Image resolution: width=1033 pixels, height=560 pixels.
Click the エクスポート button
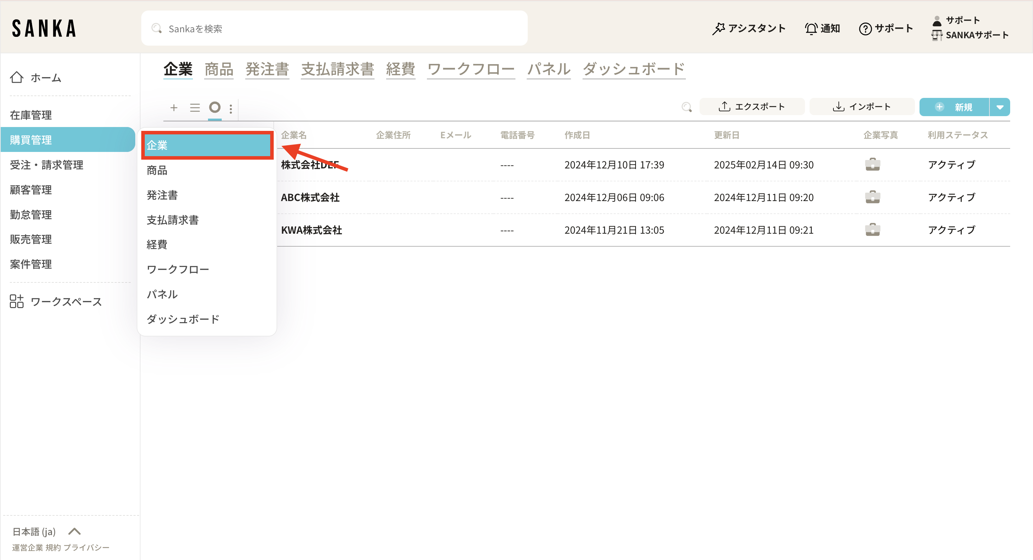[x=752, y=107]
